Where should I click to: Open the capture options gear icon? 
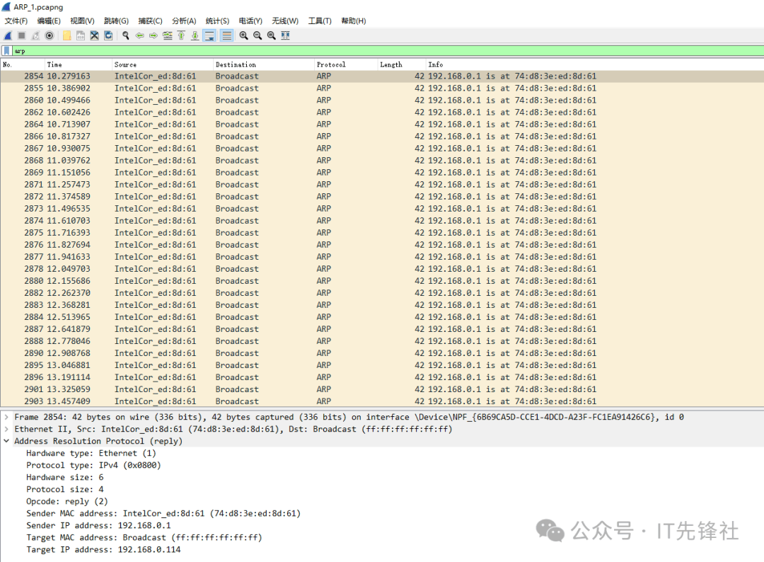(50, 35)
